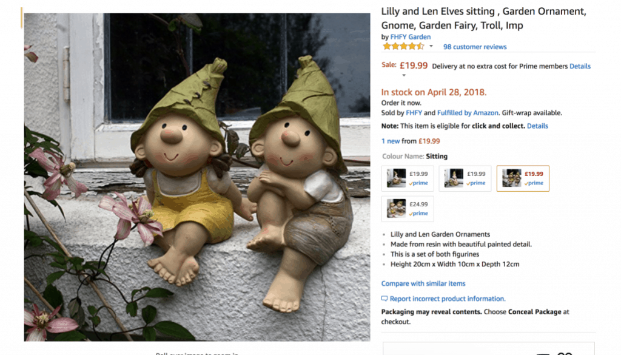Open click and collect Details link
This screenshot has width=621, height=355.
point(537,126)
